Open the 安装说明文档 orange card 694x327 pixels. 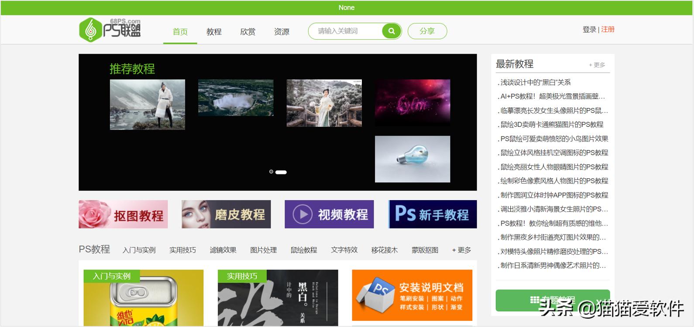(x=412, y=295)
